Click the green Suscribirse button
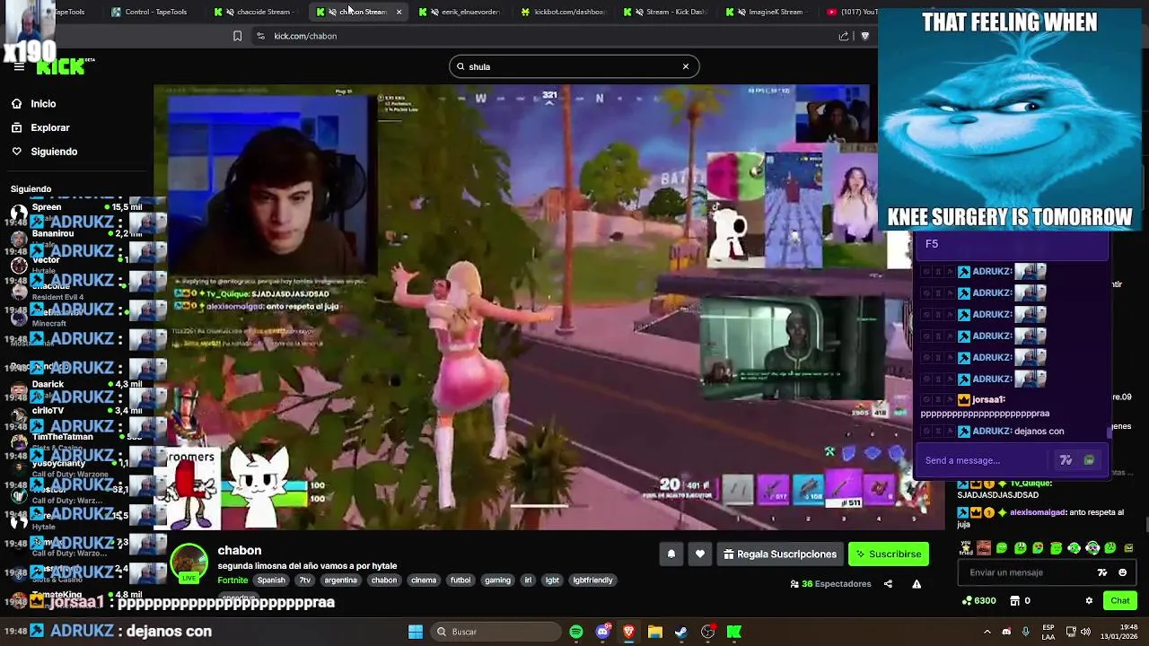Image resolution: width=1149 pixels, height=646 pixels. pyautogui.click(x=889, y=554)
